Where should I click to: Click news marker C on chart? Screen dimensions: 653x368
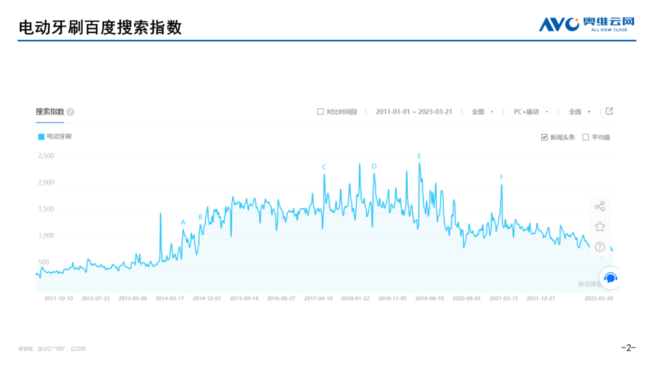tap(325, 167)
